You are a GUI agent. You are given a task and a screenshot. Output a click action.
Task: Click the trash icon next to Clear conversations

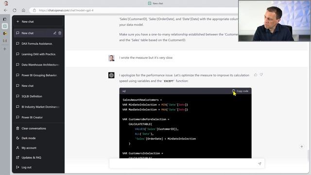point(17,128)
